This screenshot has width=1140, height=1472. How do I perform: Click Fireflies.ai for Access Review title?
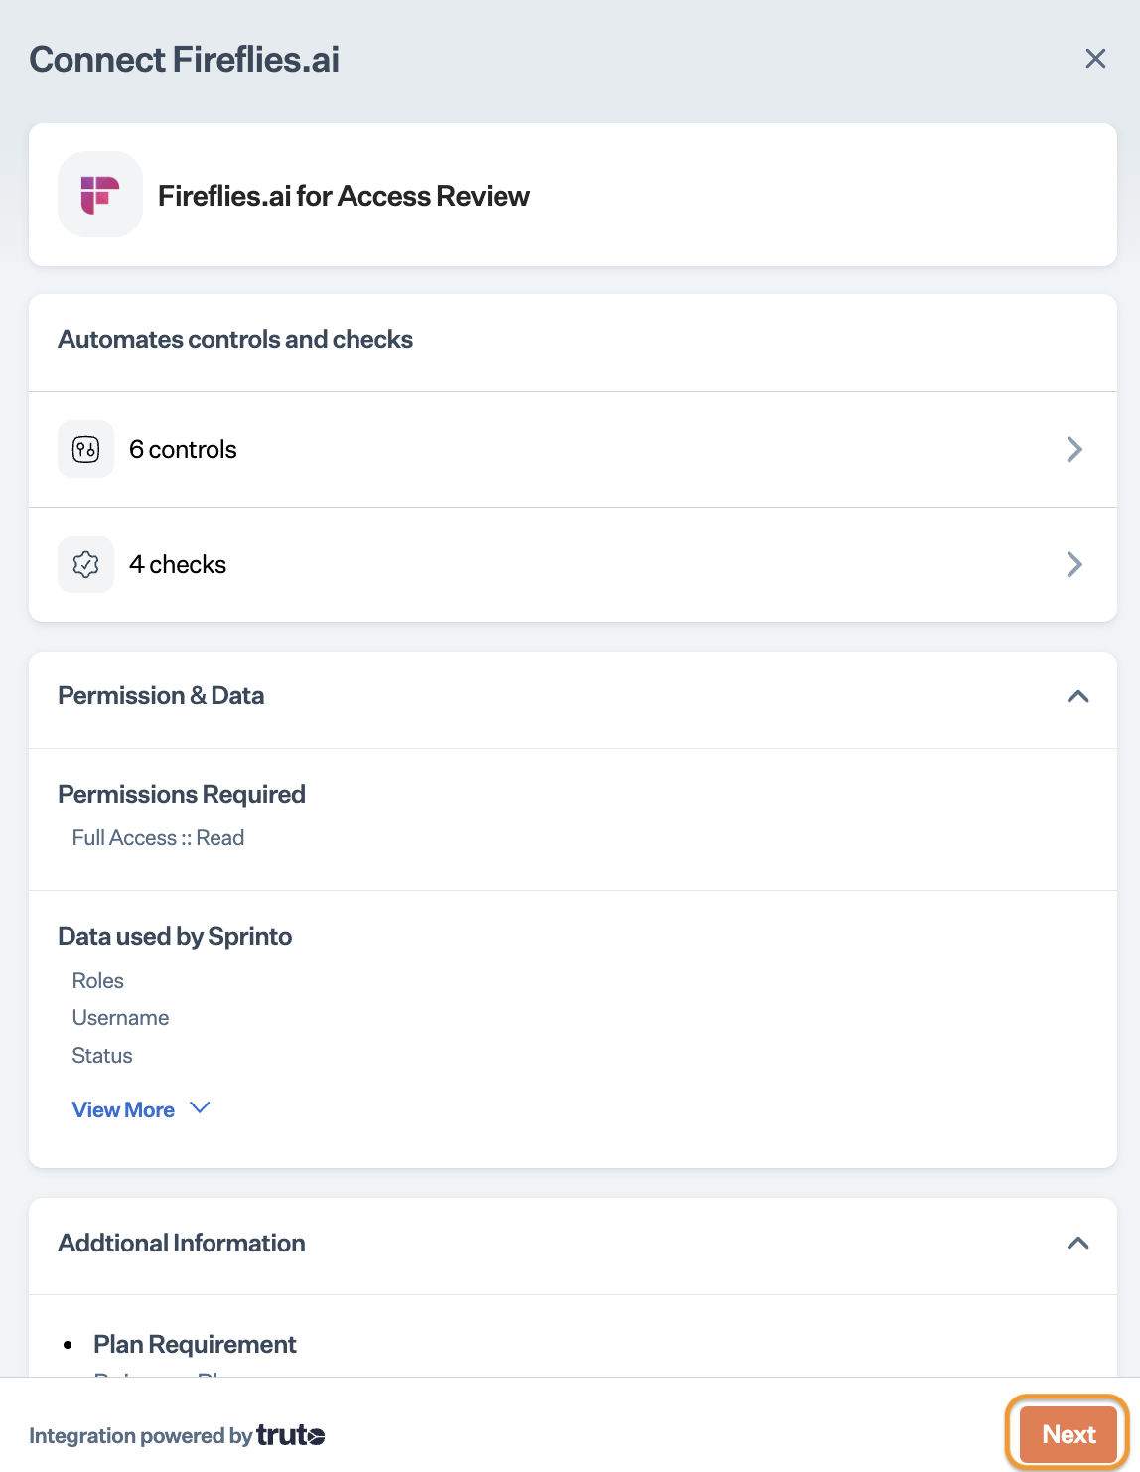[344, 196]
